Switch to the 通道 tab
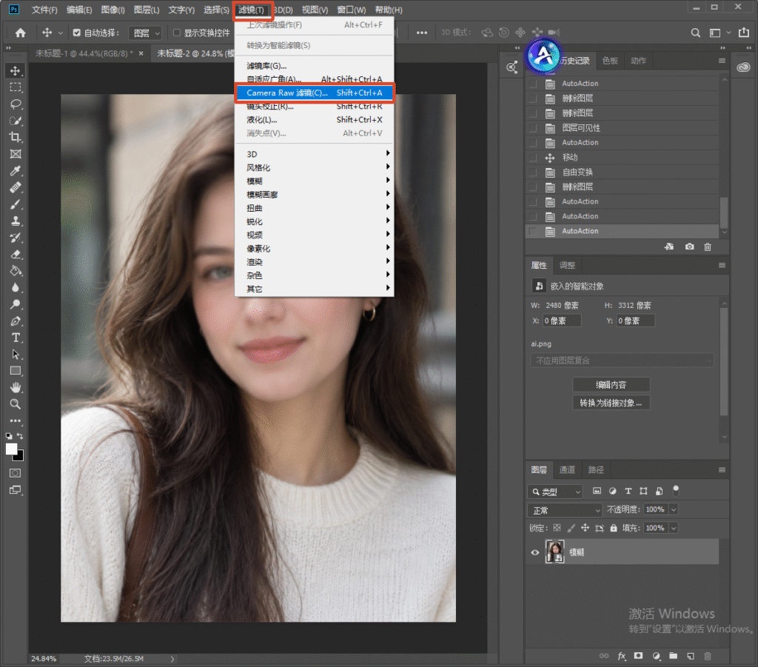The width and height of the screenshot is (758, 667). 567,469
